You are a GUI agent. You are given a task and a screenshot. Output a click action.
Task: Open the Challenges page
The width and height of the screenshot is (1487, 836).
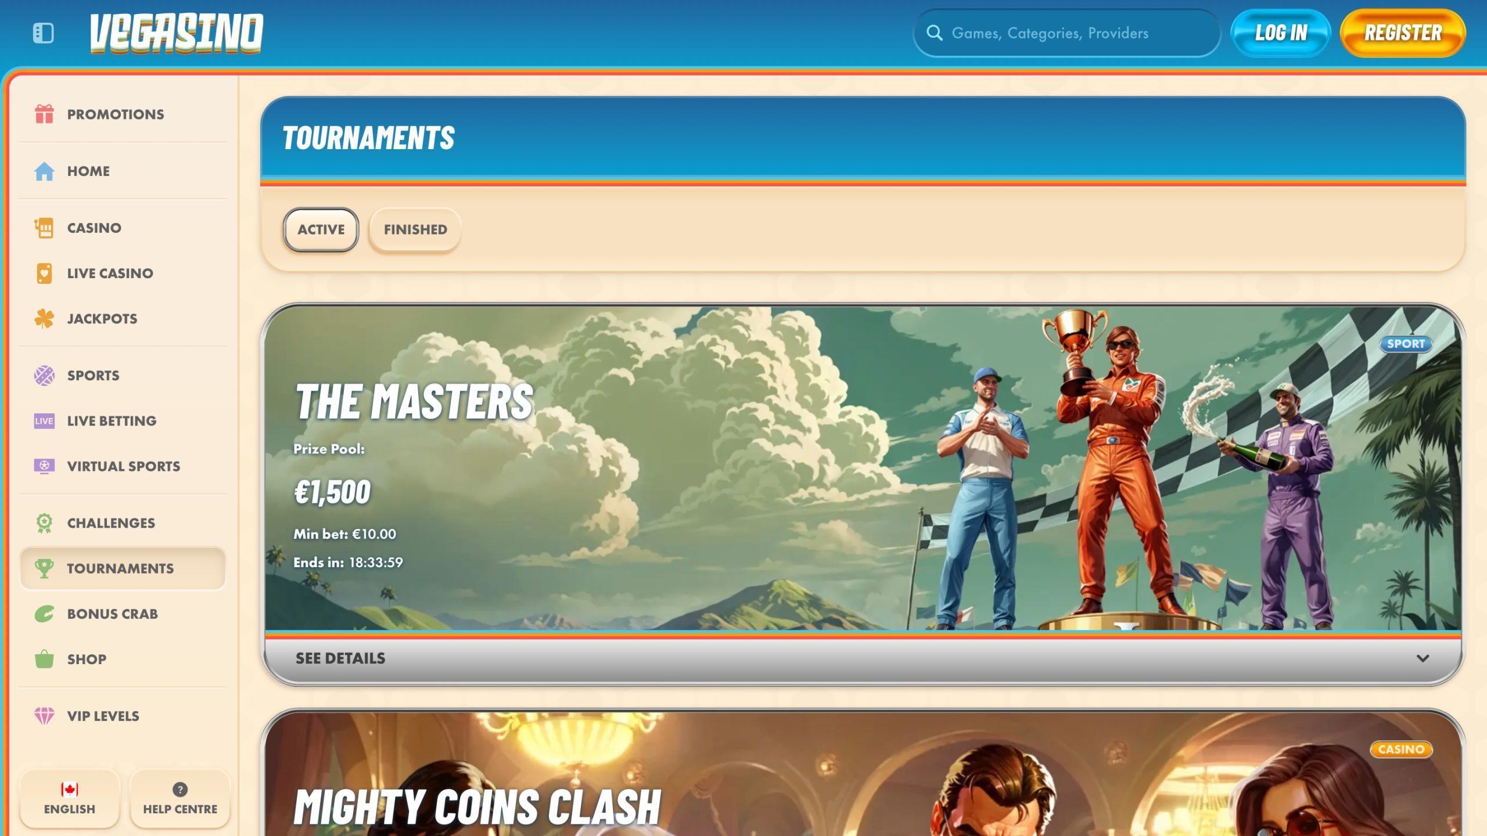110,522
